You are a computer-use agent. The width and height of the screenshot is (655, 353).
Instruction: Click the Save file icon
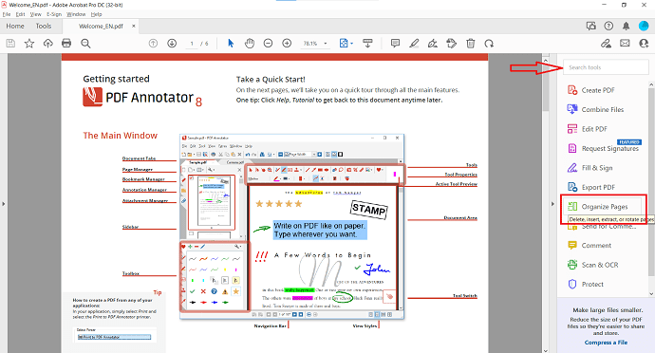tap(10, 44)
